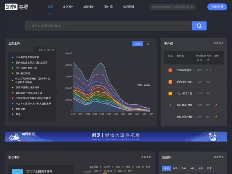Toggle 财经 category in bubble chart legend
Viewport: 232px width, 174px height.
pyautogui.click(x=126, y=167)
